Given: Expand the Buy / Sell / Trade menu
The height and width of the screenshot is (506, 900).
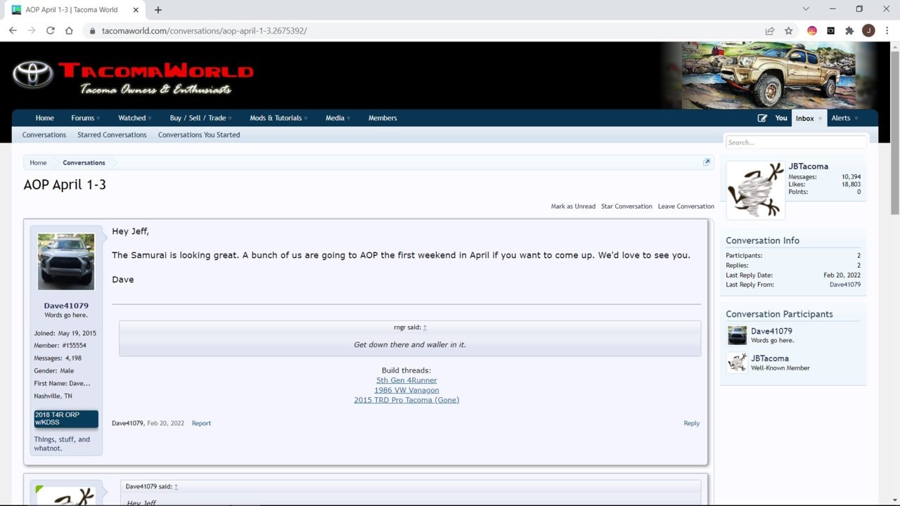Looking at the screenshot, I should coord(200,118).
